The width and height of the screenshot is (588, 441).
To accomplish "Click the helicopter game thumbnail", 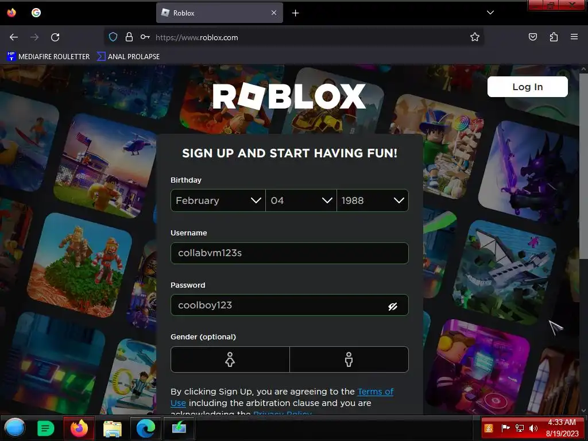I will point(106,165).
